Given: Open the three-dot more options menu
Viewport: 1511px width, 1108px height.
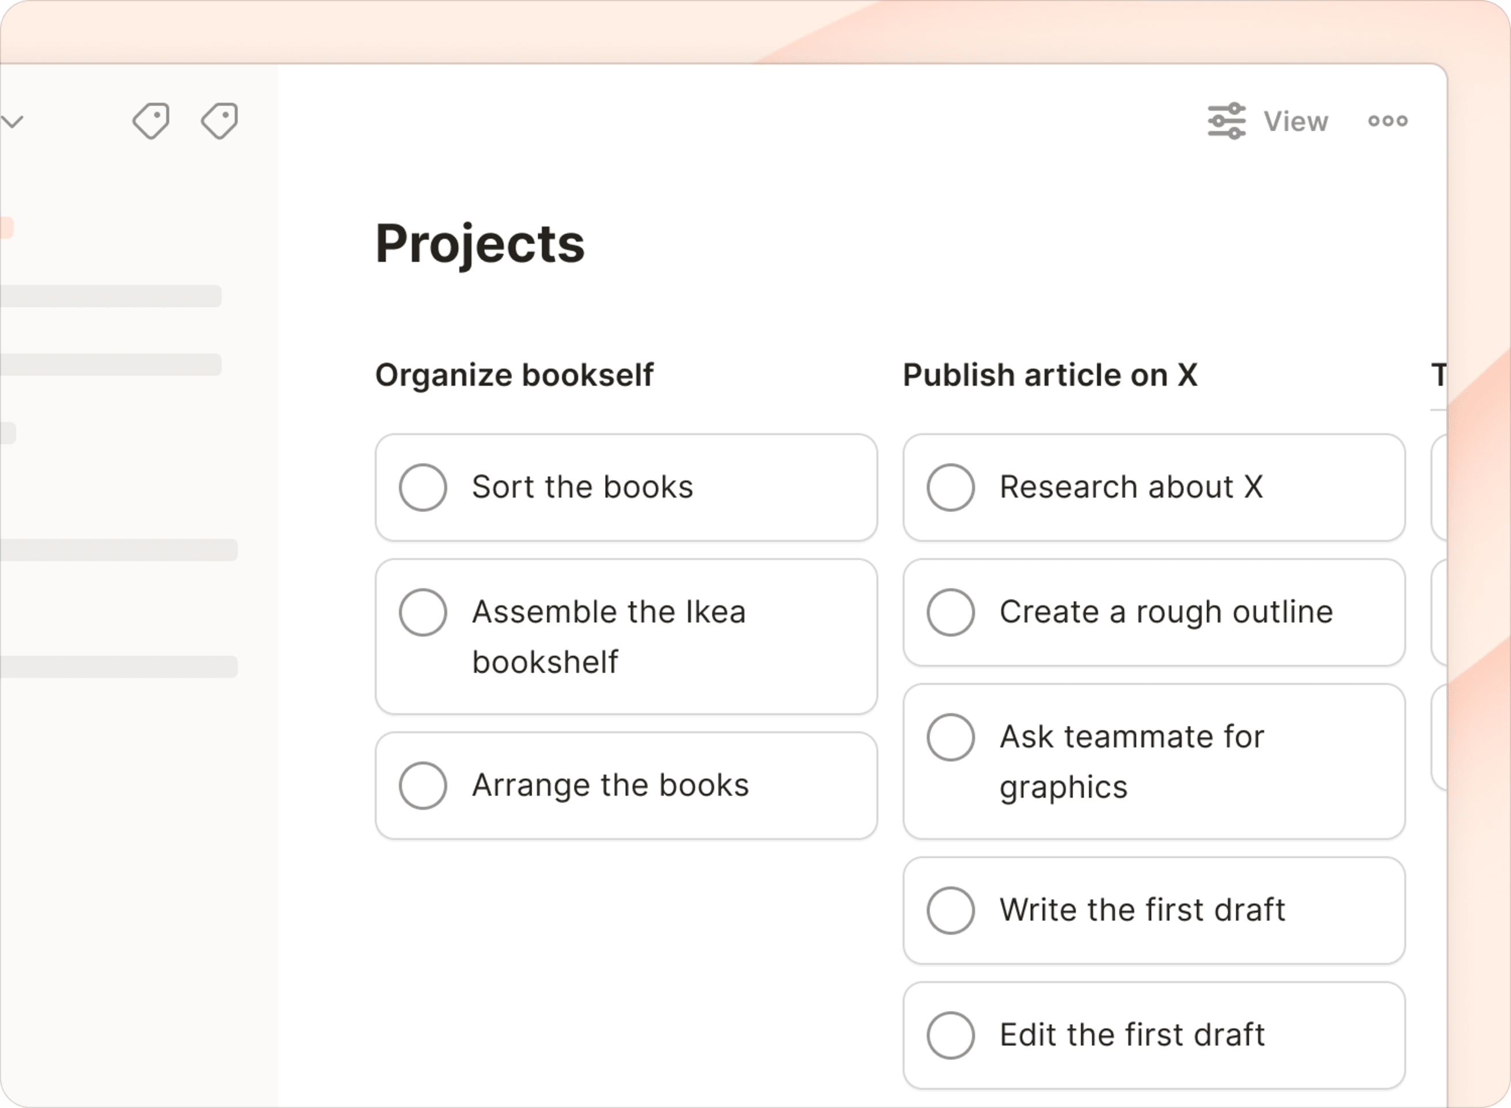Looking at the screenshot, I should click(1388, 121).
